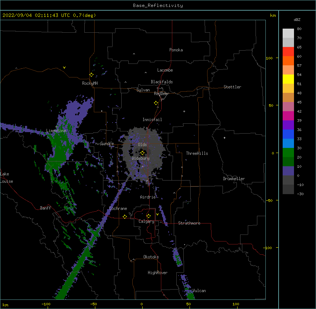Select the radar site diamond between Olds and Didsbury
This screenshot has height=309, width=316.
(142, 153)
